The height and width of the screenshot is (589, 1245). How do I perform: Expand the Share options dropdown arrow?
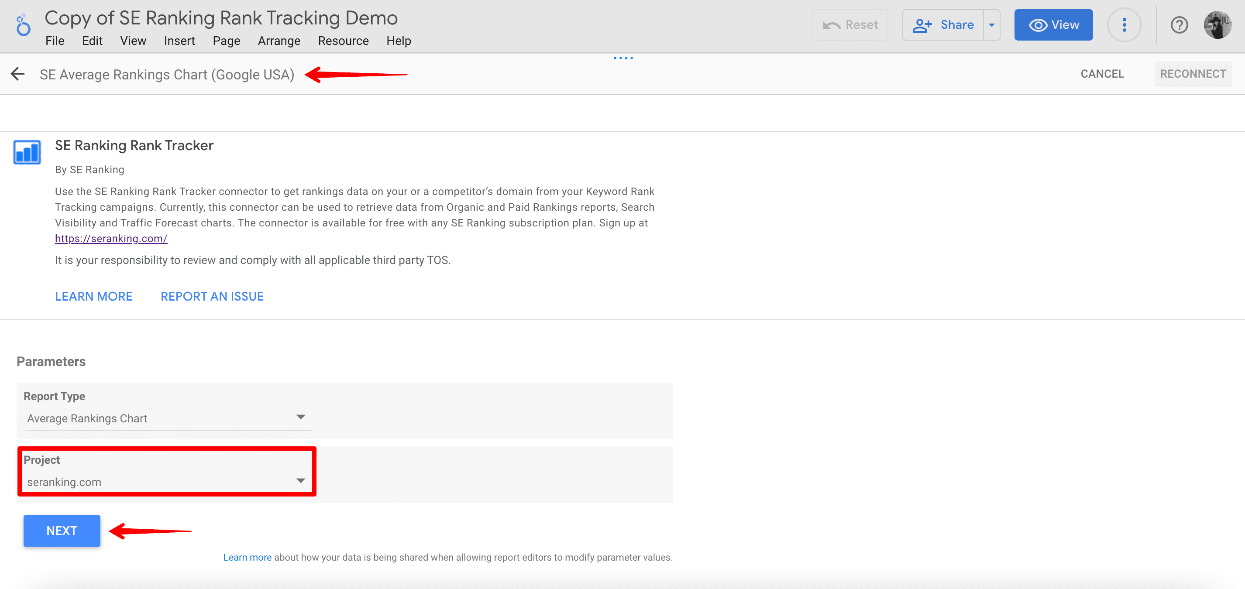[992, 24]
